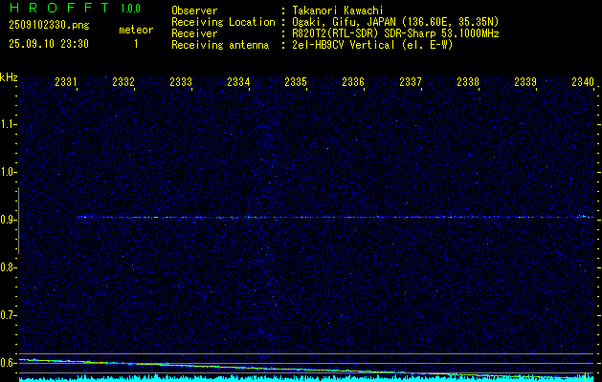Click the 1.0 frequency axis label
Screen dimensions: 602x382
(x=8, y=172)
